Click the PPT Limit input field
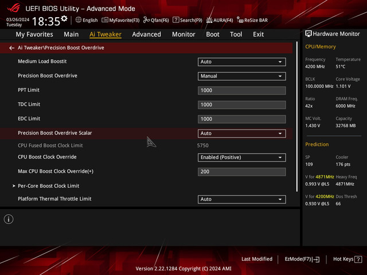The height and width of the screenshot is (275, 367). pyautogui.click(x=242, y=91)
